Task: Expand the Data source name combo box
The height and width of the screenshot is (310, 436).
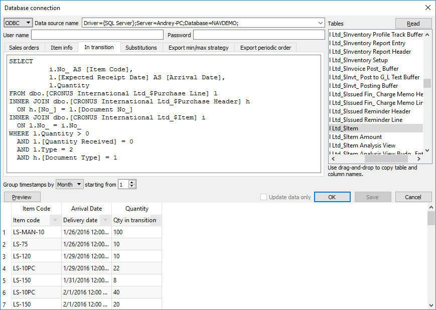Action: pos(321,23)
